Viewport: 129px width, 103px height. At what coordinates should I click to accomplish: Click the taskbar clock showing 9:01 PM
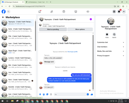(120, 101)
